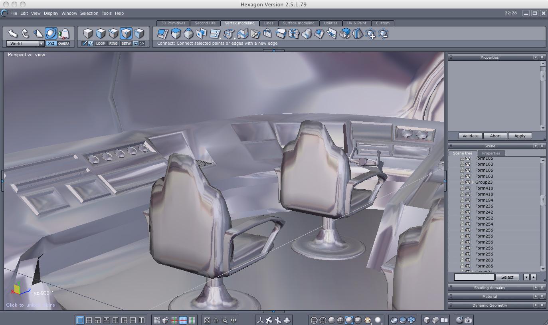Open the UV & Paint tab

pyautogui.click(x=356, y=23)
